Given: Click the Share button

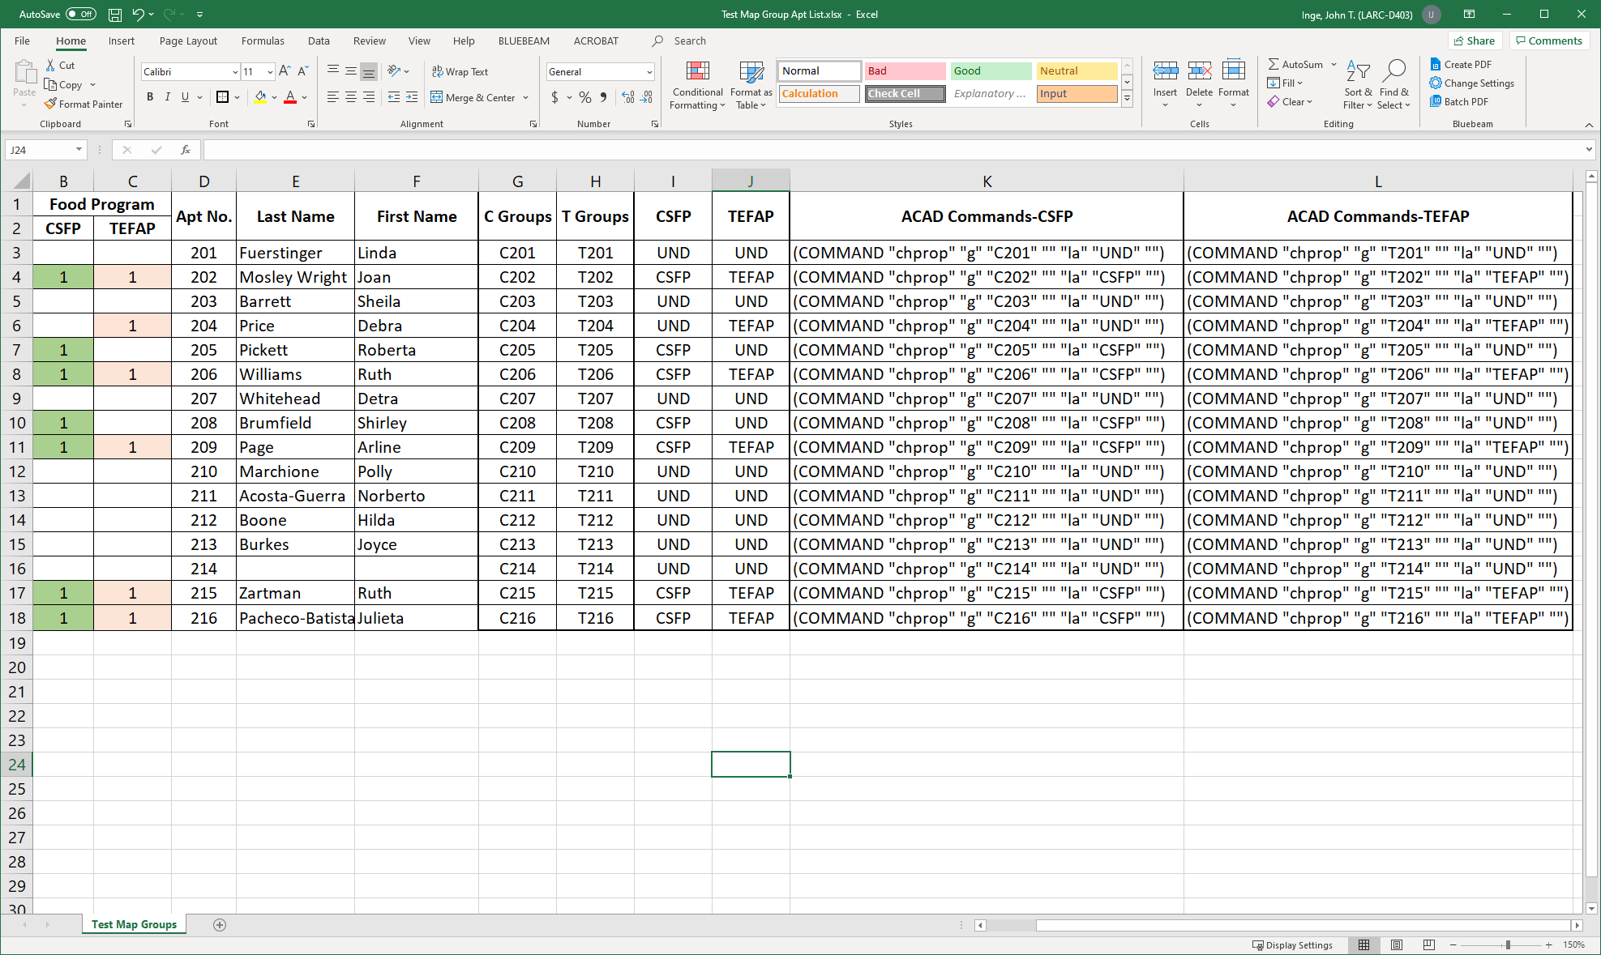Looking at the screenshot, I should tap(1475, 41).
